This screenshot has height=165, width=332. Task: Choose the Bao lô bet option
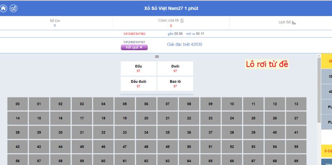point(175,84)
